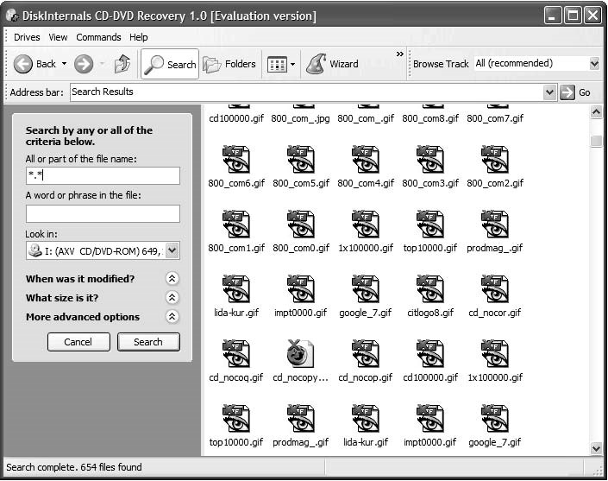Open the Search toolbar button
The height and width of the screenshot is (481, 608).
tap(169, 64)
